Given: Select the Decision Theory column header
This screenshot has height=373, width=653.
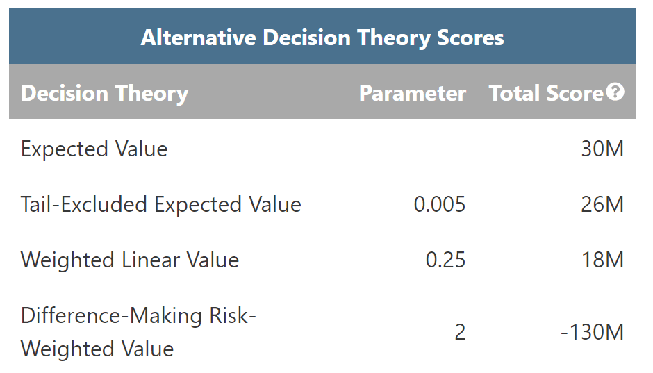Looking at the screenshot, I should pyautogui.click(x=104, y=93).
